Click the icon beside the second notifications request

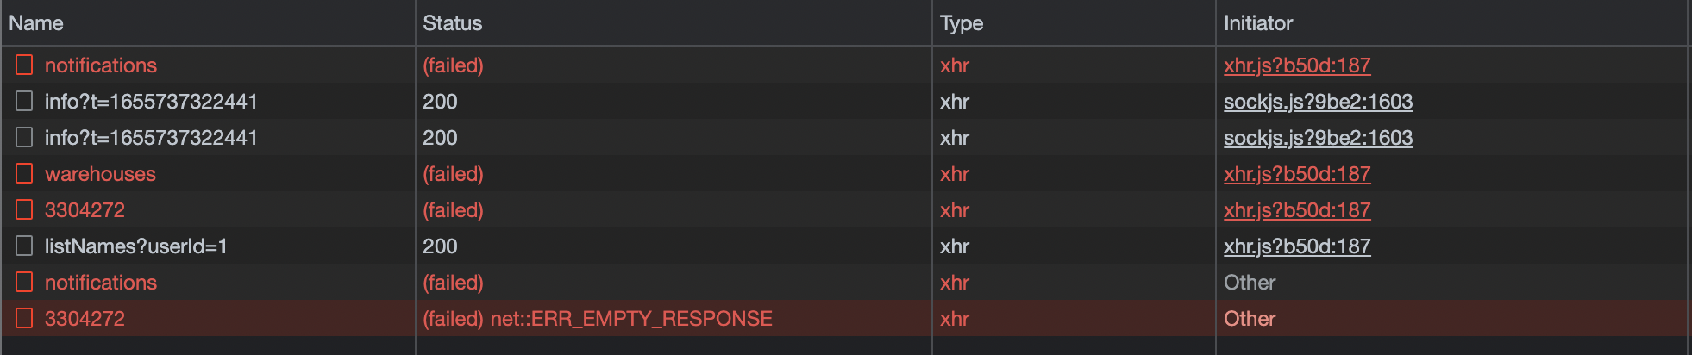click(24, 283)
